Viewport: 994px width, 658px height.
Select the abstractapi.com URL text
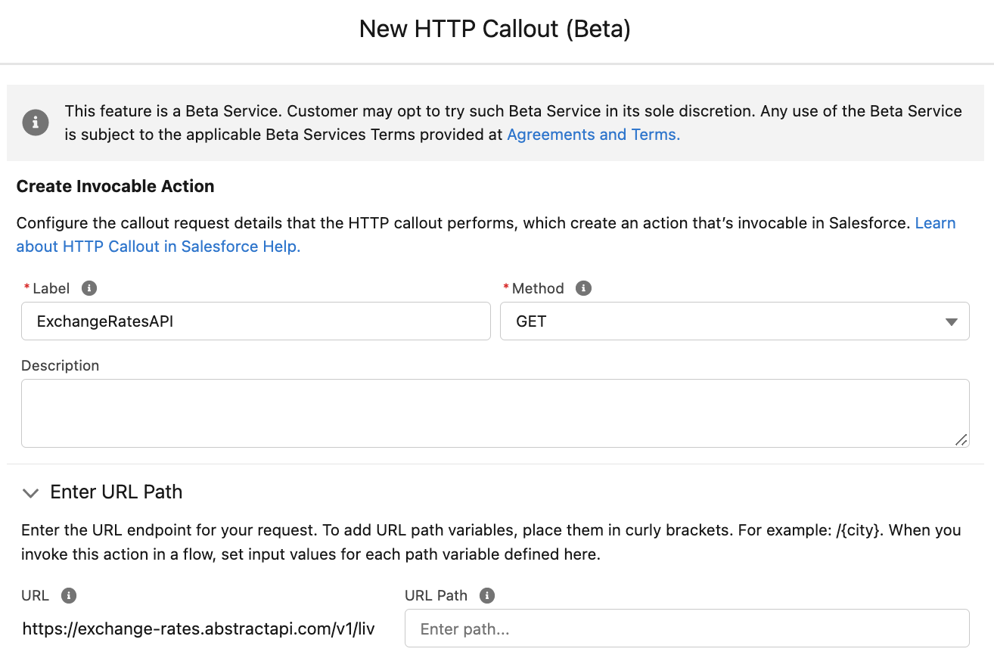click(198, 628)
